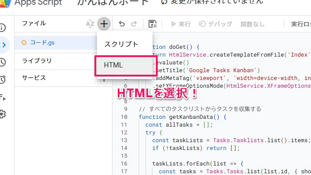Open Project Settings gear icon
Screen dimensions: 311x175
click(3, 114)
